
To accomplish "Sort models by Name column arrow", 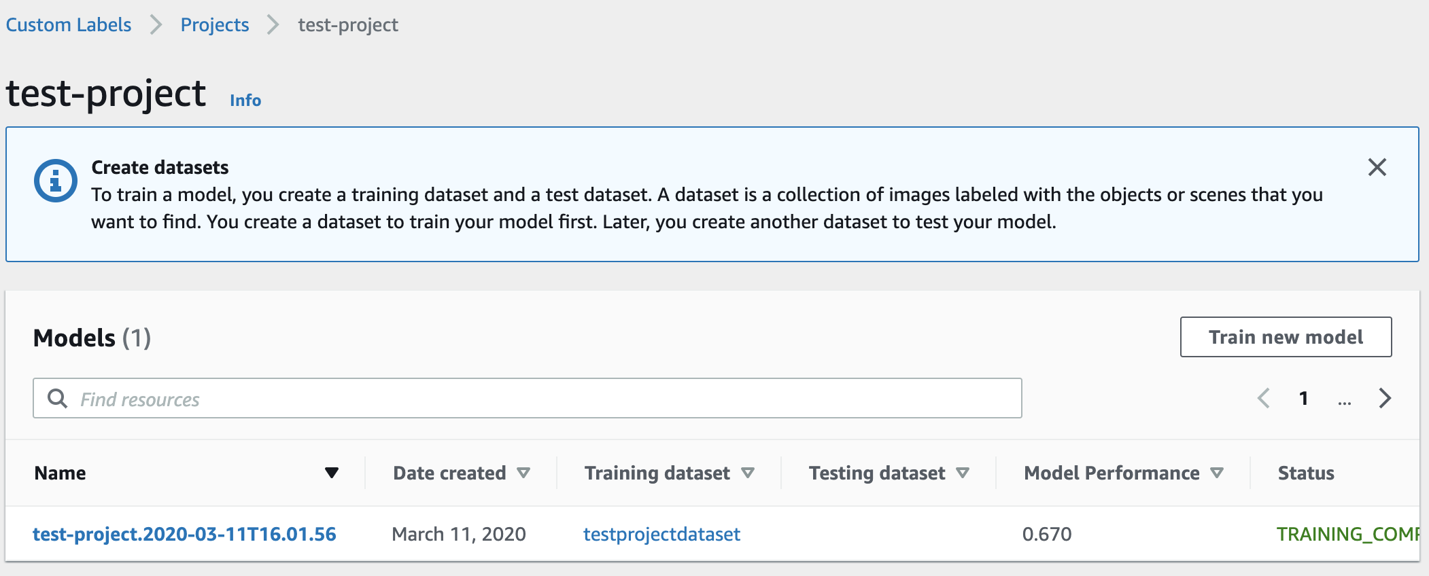I will 332,473.
